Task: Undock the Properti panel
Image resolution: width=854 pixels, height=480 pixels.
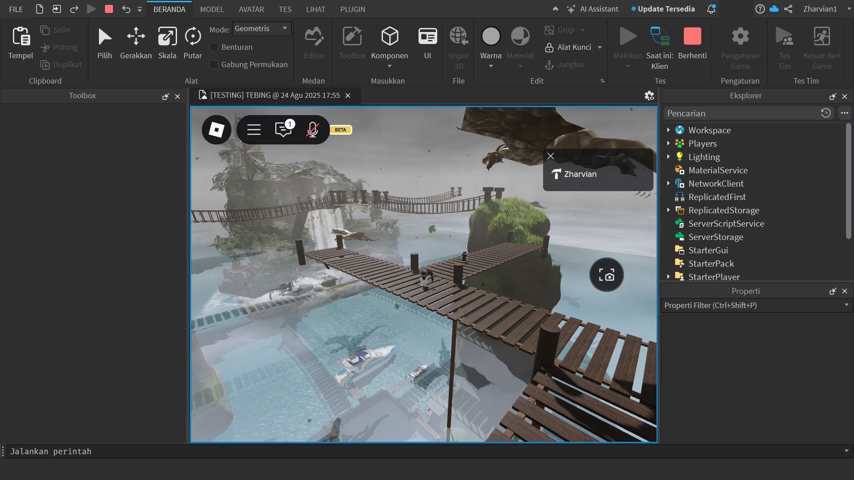Action: click(x=833, y=292)
